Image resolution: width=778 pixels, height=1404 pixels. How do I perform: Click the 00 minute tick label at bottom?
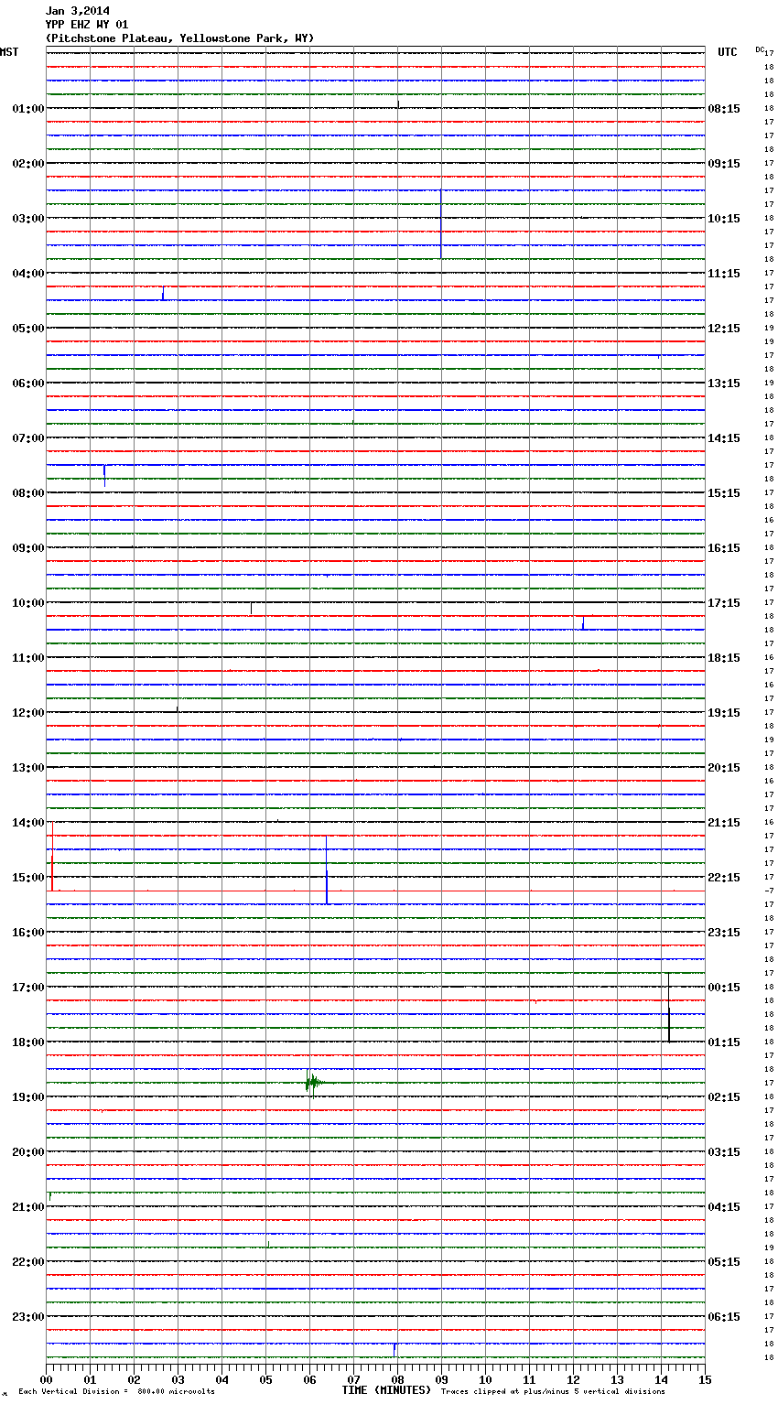coord(47,1378)
